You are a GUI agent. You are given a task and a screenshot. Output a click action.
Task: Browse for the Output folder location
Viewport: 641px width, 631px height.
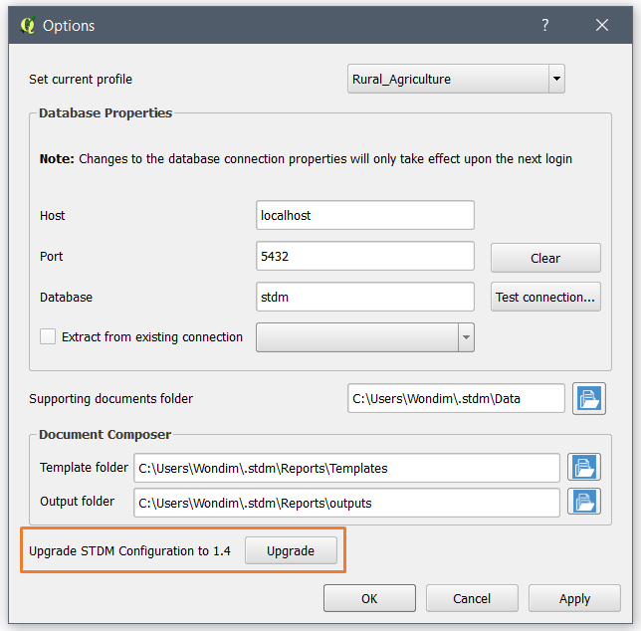click(583, 502)
